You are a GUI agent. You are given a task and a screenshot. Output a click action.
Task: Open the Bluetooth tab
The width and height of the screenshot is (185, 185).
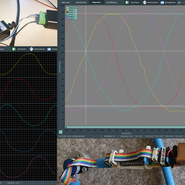point(66,2)
